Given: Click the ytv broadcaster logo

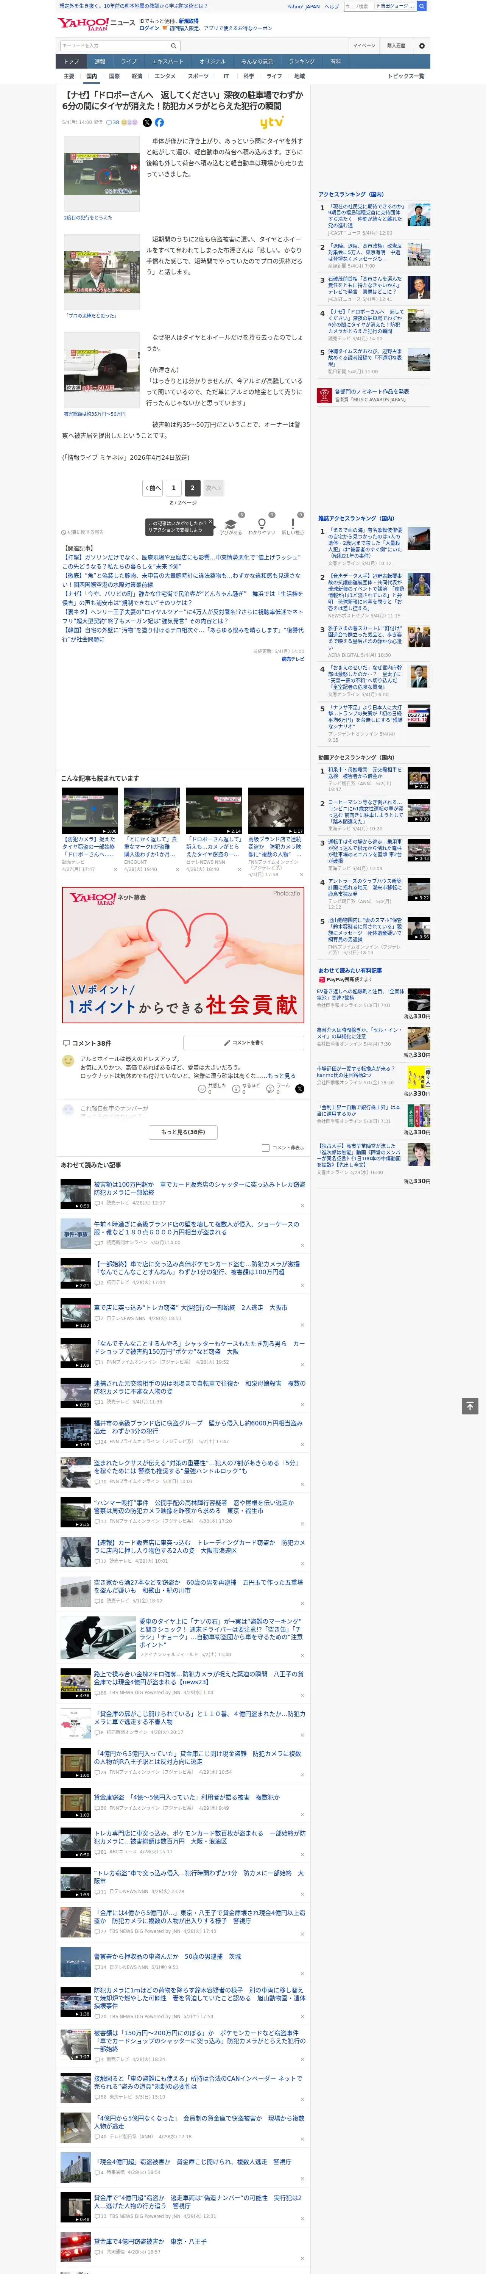Looking at the screenshot, I should coord(272,123).
